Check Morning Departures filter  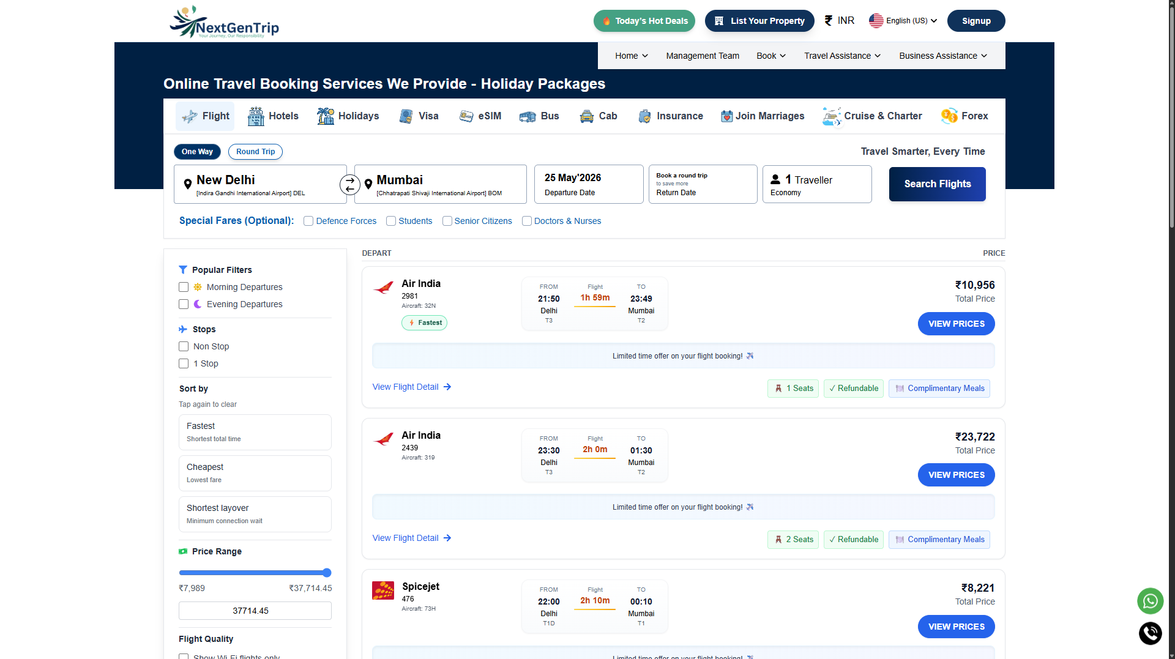(x=184, y=287)
